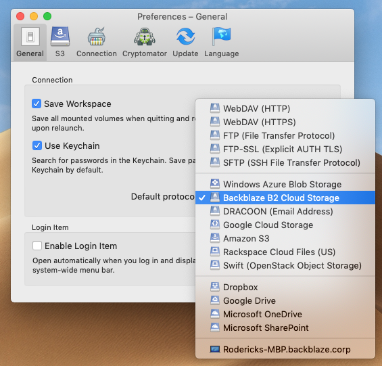382x366 pixels.
Task: Choose SFTP (SSH File Transfer Protocol) option
Action: click(285, 162)
